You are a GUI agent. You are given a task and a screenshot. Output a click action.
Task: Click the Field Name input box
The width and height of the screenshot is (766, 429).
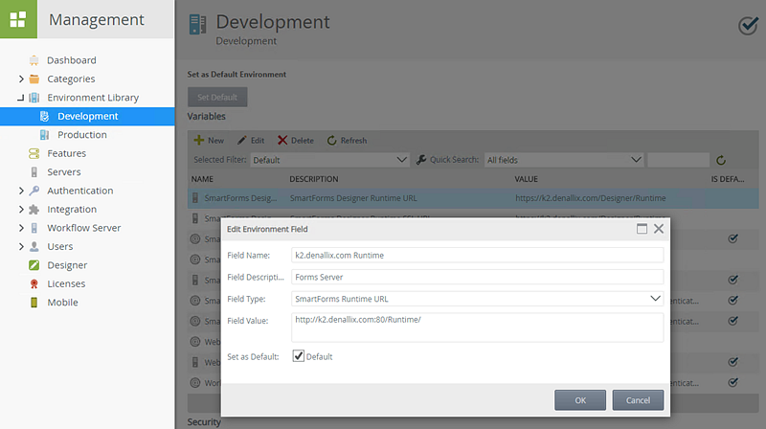[477, 255]
